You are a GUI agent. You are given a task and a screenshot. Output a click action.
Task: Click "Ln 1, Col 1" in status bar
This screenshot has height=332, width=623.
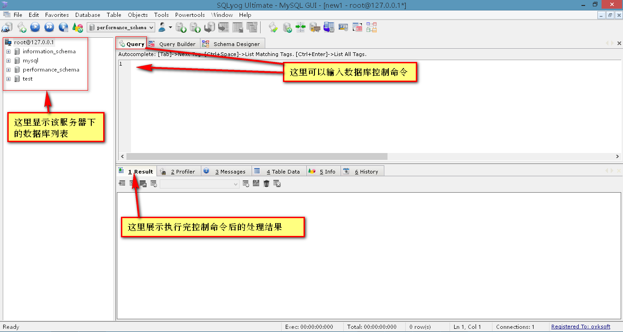[467, 327]
